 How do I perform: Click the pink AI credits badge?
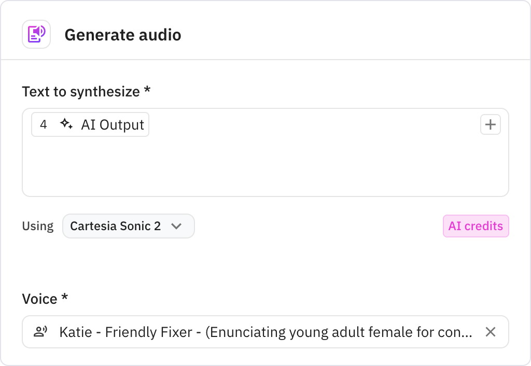[x=476, y=226]
